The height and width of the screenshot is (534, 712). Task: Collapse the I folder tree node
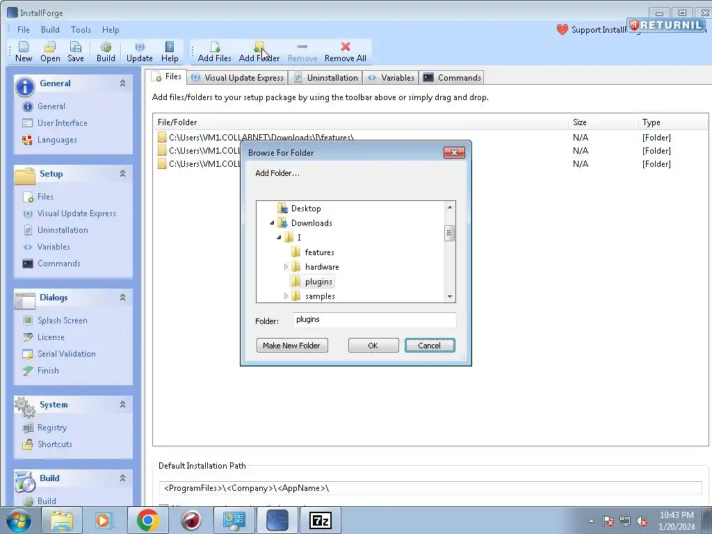[x=280, y=238]
